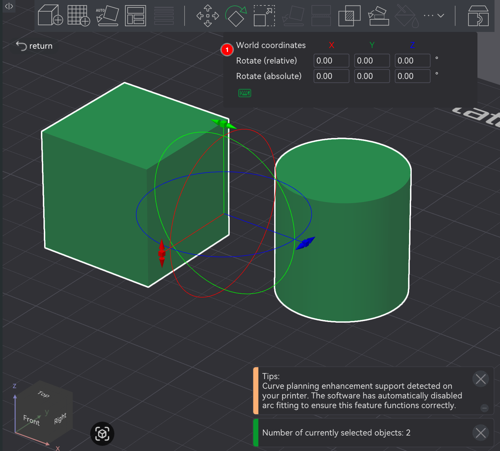Run Auto orient on selected objects
The height and width of the screenshot is (451, 500).
107,15
